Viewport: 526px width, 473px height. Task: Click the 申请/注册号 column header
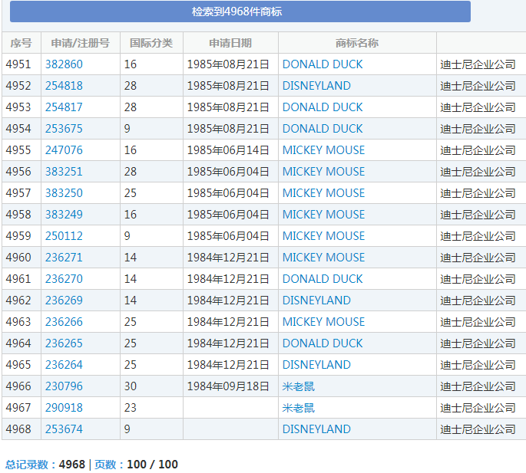tap(80, 43)
